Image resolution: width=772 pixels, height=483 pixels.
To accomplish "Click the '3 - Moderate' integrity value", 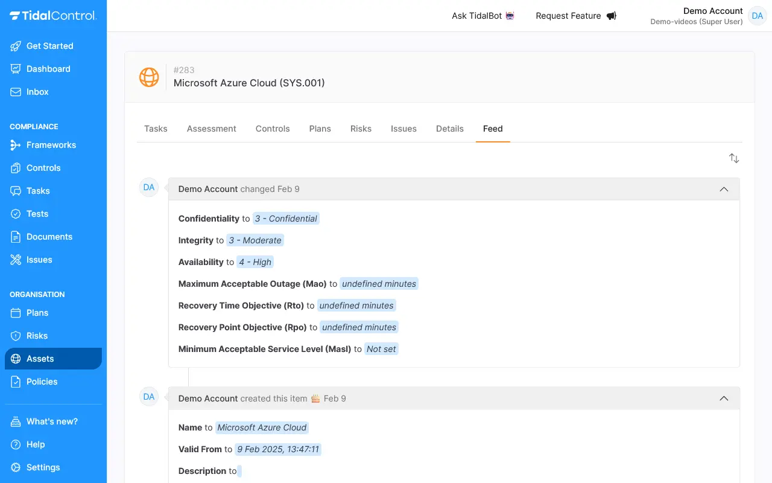I will pos(255,240).
